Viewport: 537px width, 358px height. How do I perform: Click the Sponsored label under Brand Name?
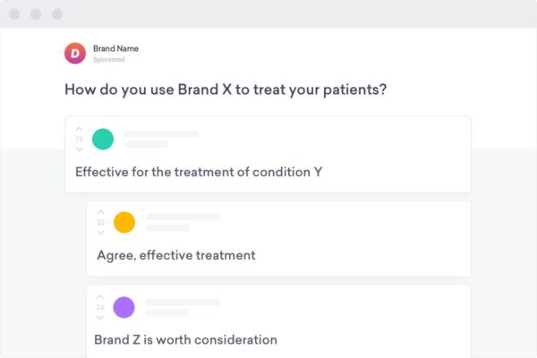click(109, 60)
